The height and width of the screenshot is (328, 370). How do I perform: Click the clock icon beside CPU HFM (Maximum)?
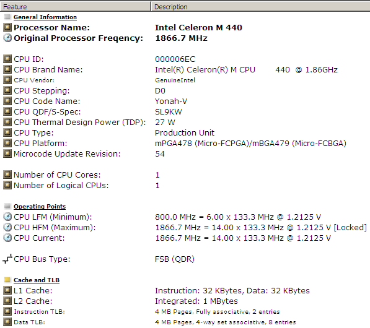[x=7, y=227]
